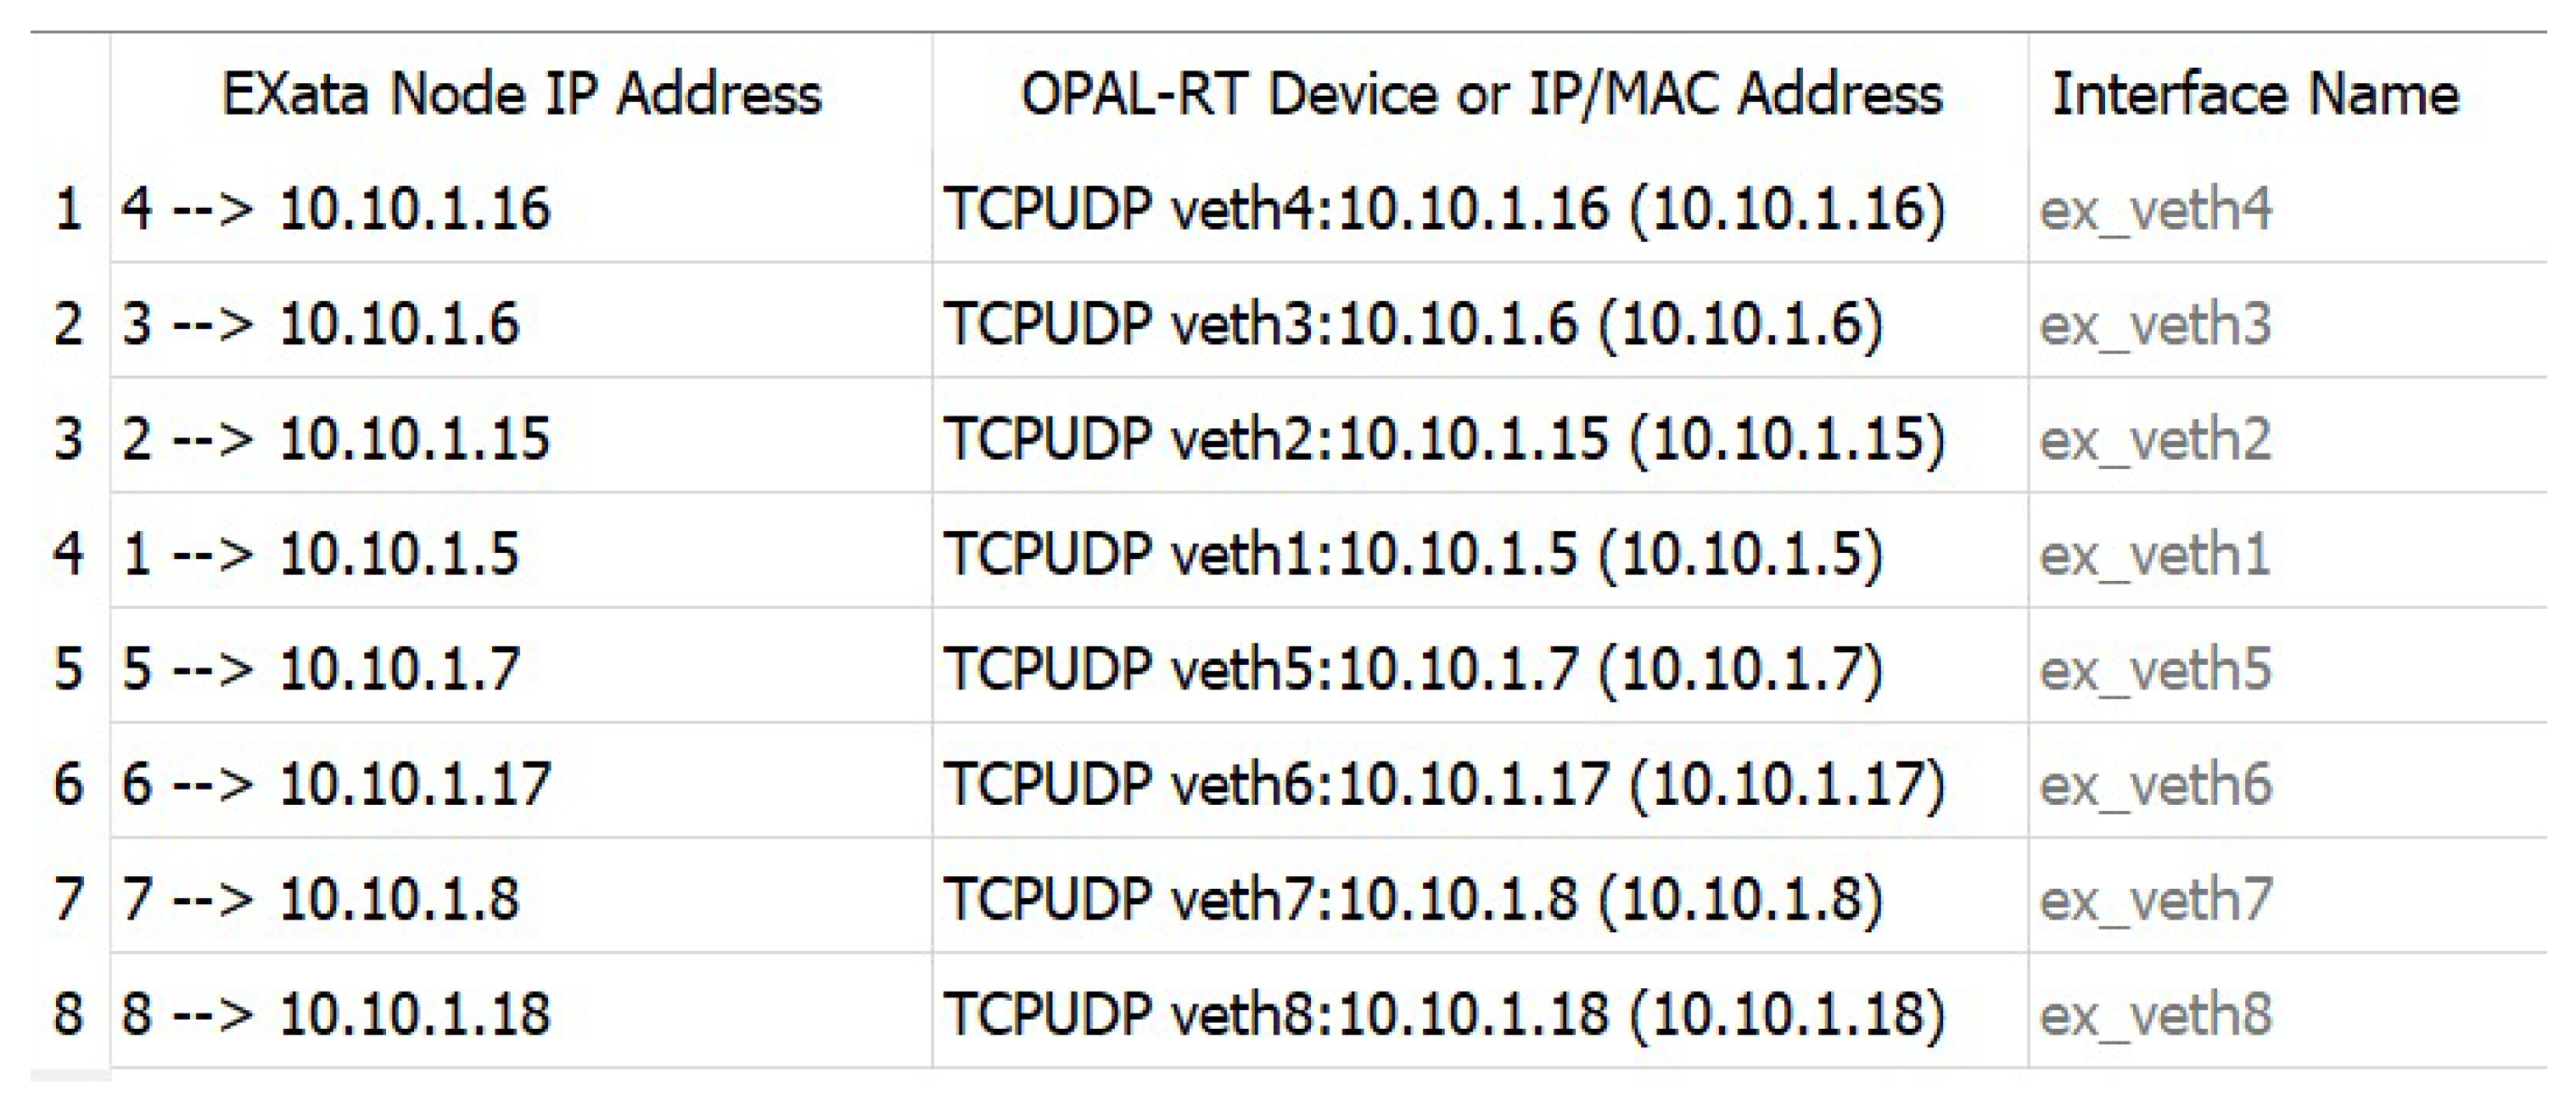2576x1095 pixels.
Task: Select the ex_veth2 interface name cell
Action: click(x=2156, y=439)
